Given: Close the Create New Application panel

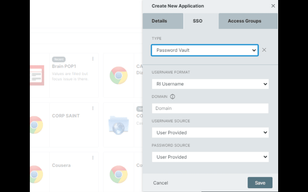Looking at the screenshot, I should tap(273, 6).
